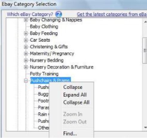The image size is (147, 138).
Task: Open the help icon beside Which eBay Category
Action: coord(59,14)
